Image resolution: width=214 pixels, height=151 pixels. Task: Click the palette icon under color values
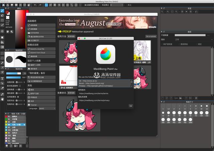(8, 32)
